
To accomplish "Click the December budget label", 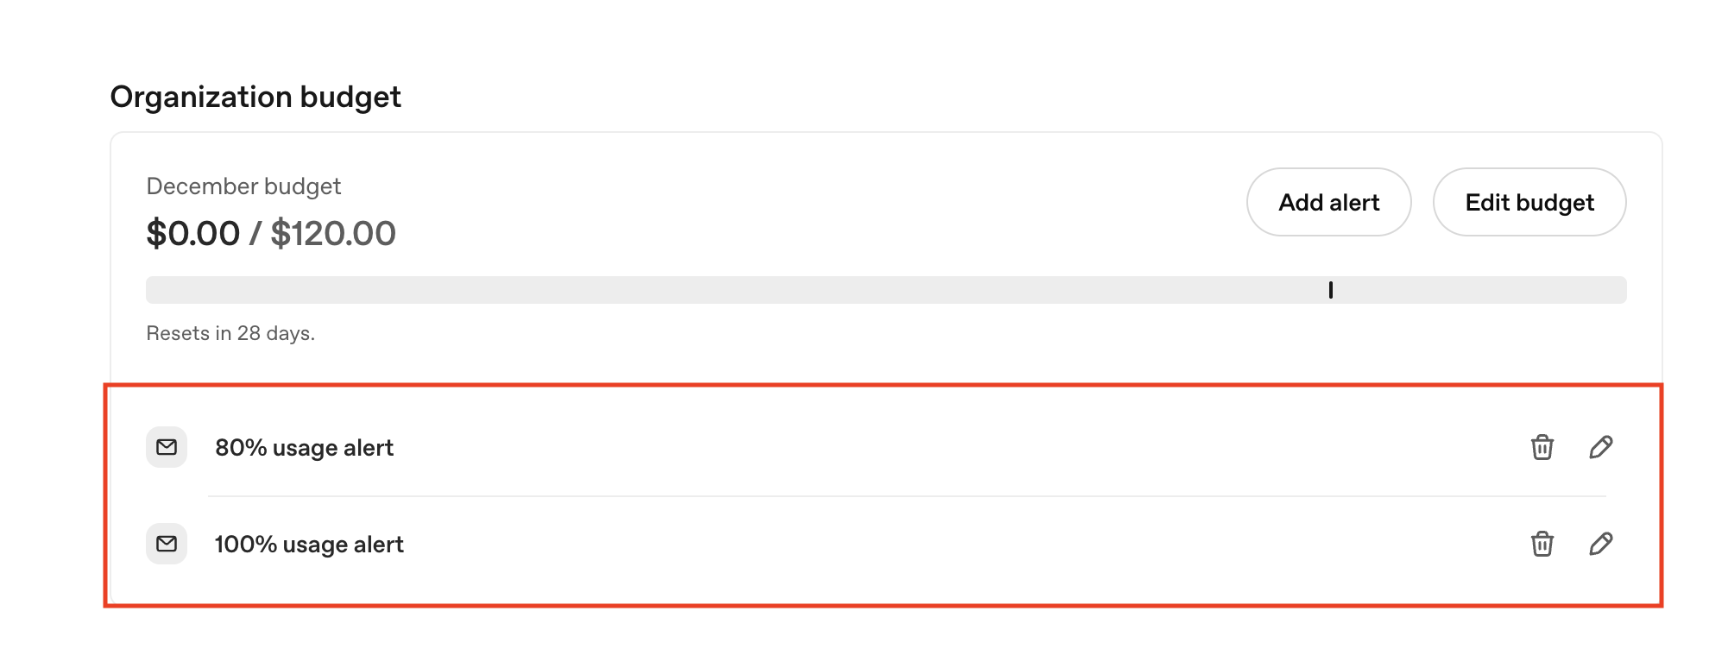I will (x=243, y=186).
